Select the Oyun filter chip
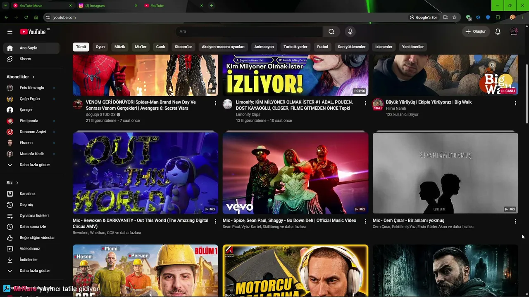The image size is (529, 297). tap(100, 47)
